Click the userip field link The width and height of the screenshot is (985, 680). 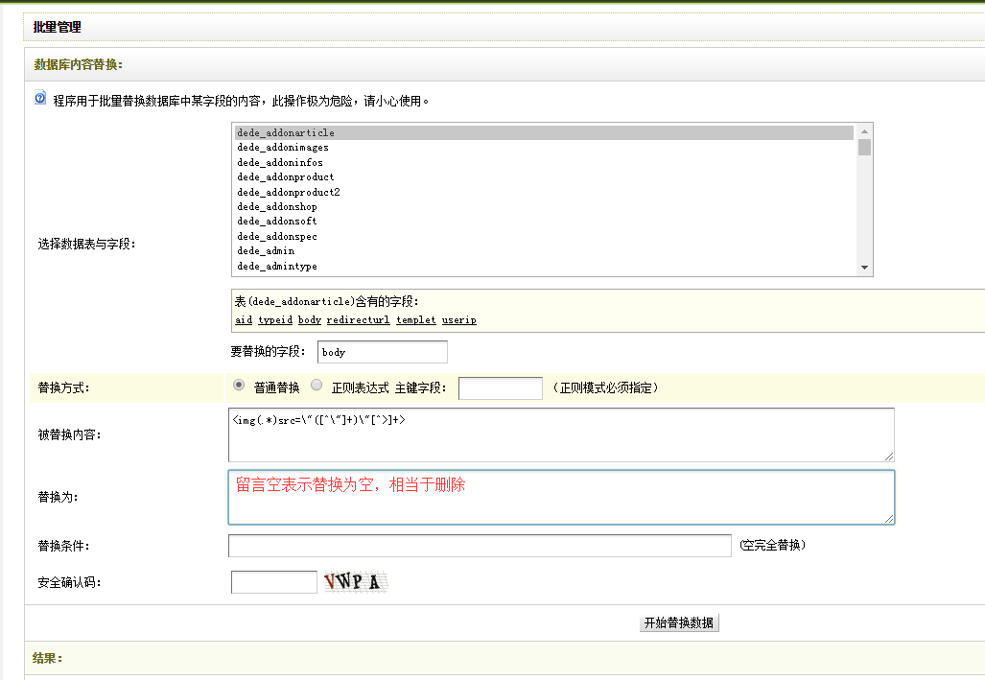(458, 320)
